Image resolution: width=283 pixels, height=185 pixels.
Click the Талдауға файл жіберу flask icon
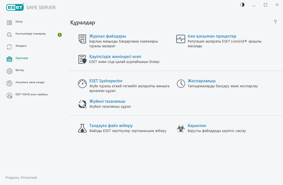click(x=82, y=128)
